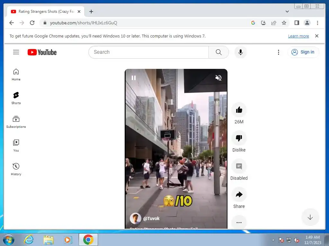This screenshot has height=246, width=329.
Task: Share this Short via the arrow icon
Action: tap(239, 194)
